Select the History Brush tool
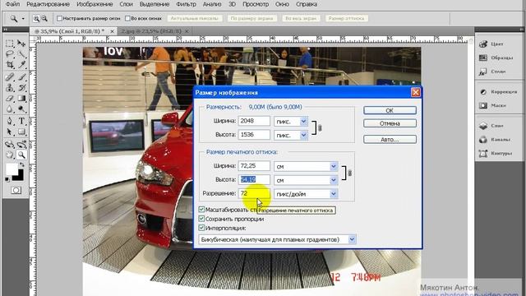This screenshot has height=296, width=526. click(x=21, y=88)
